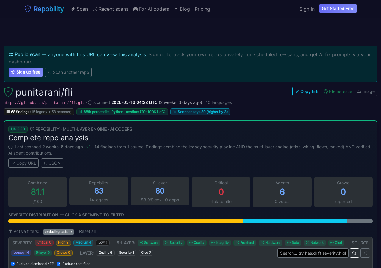Filter by layer Quality 6

(x=105, y=253)
